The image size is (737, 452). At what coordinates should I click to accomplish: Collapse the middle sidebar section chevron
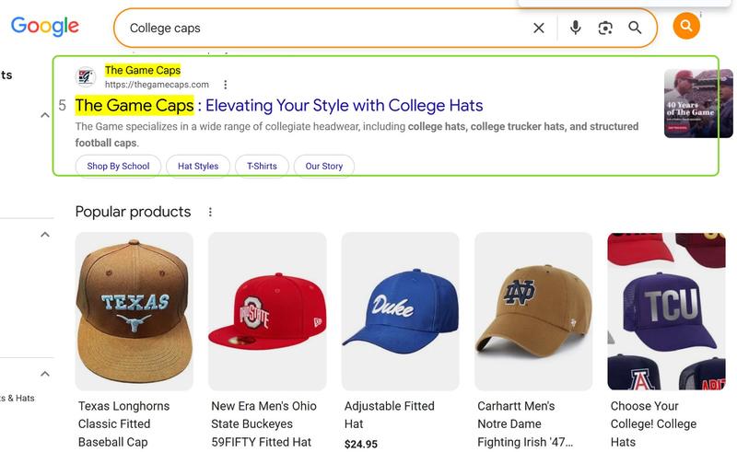click(x=44, y=234)
